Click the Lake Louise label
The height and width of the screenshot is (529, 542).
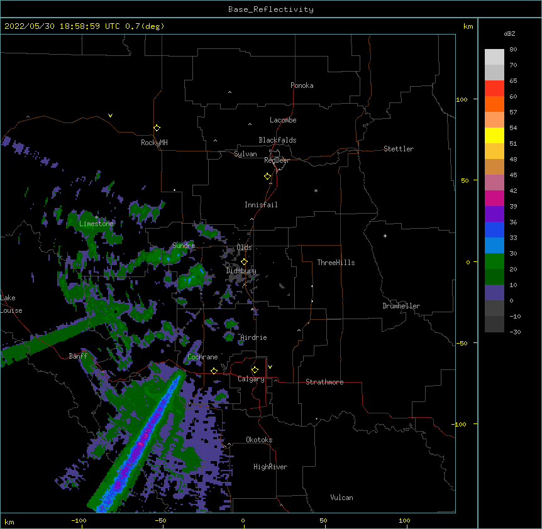click(x=11, y=304)
